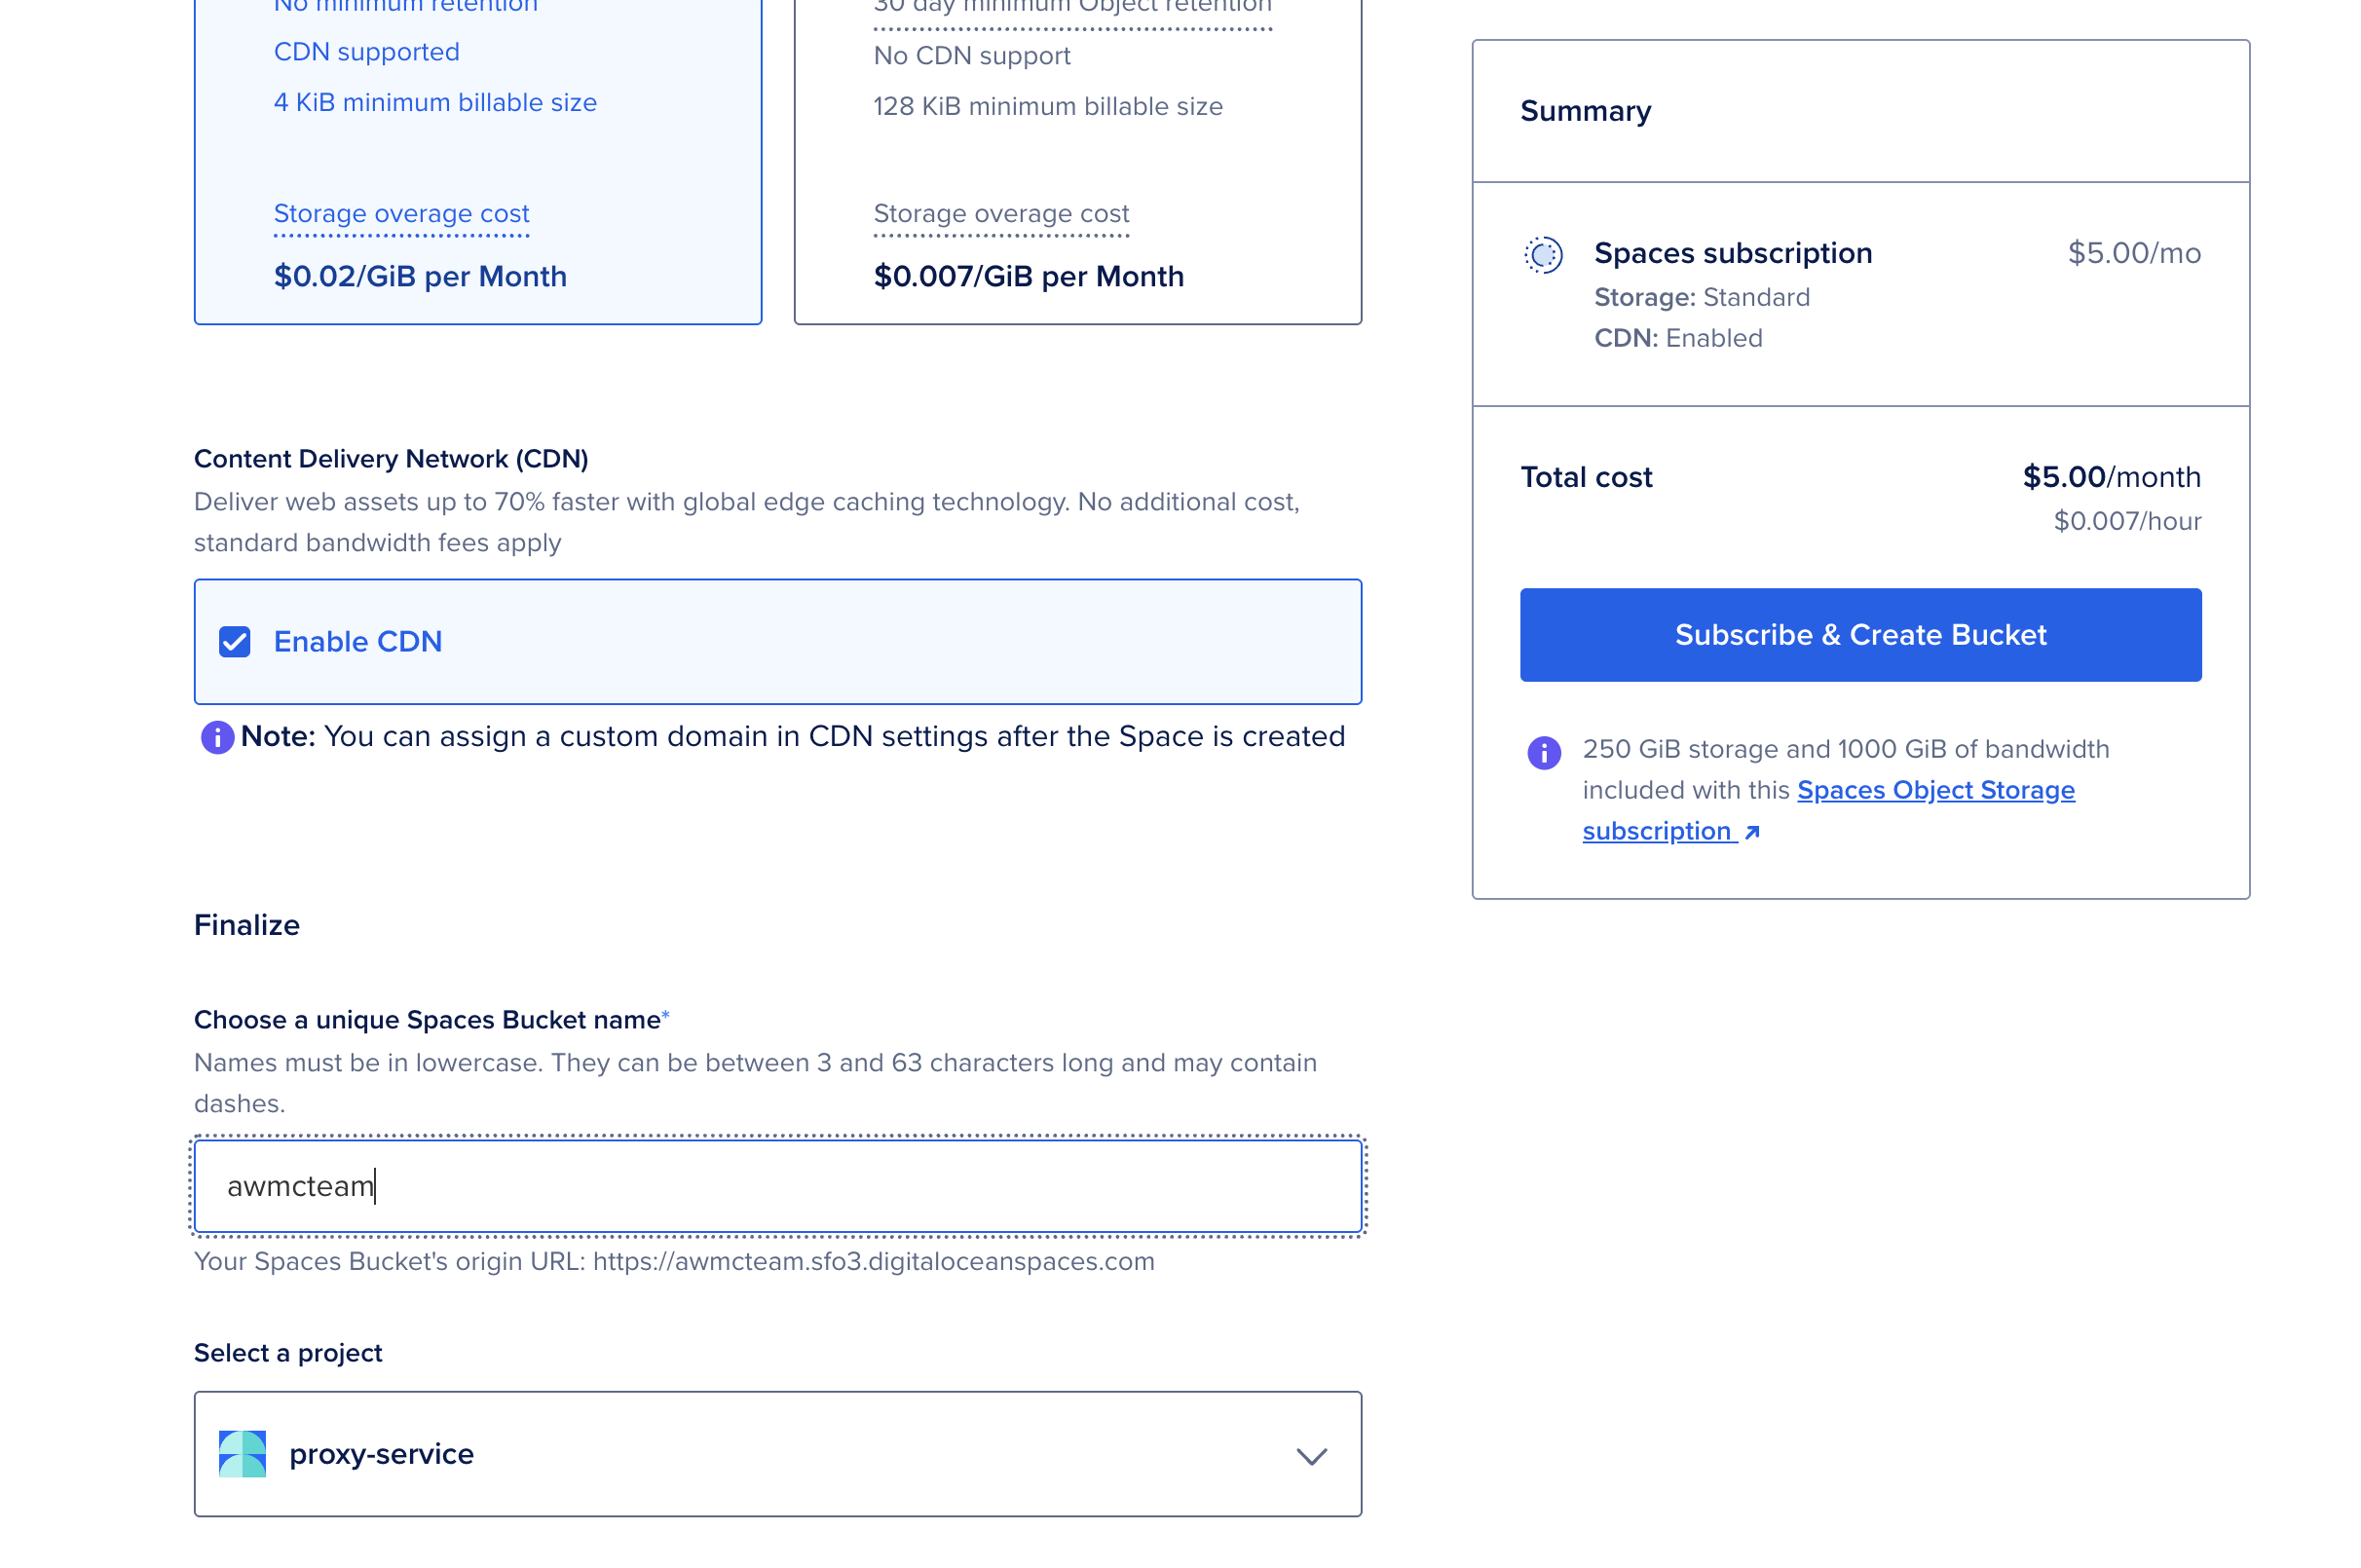Click the info icon beside storage details
2361x1568 pixels.
pyautogui.click(x=1543, y=752)
